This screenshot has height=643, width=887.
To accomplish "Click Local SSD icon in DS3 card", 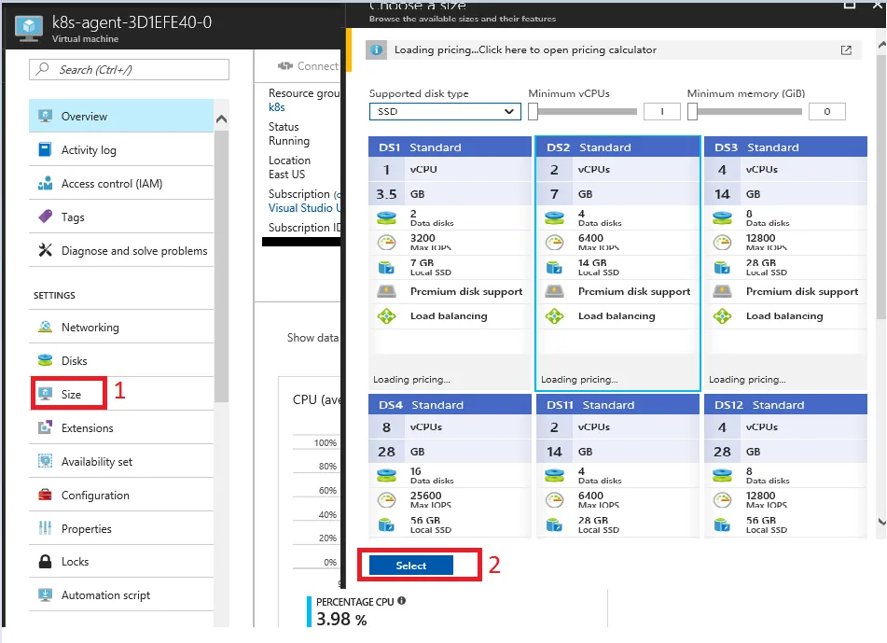I will pyautogui.click(x=723, y=267).
